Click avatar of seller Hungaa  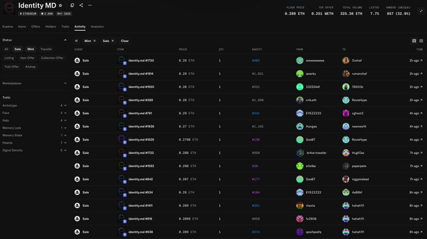(x=300, y=127)
